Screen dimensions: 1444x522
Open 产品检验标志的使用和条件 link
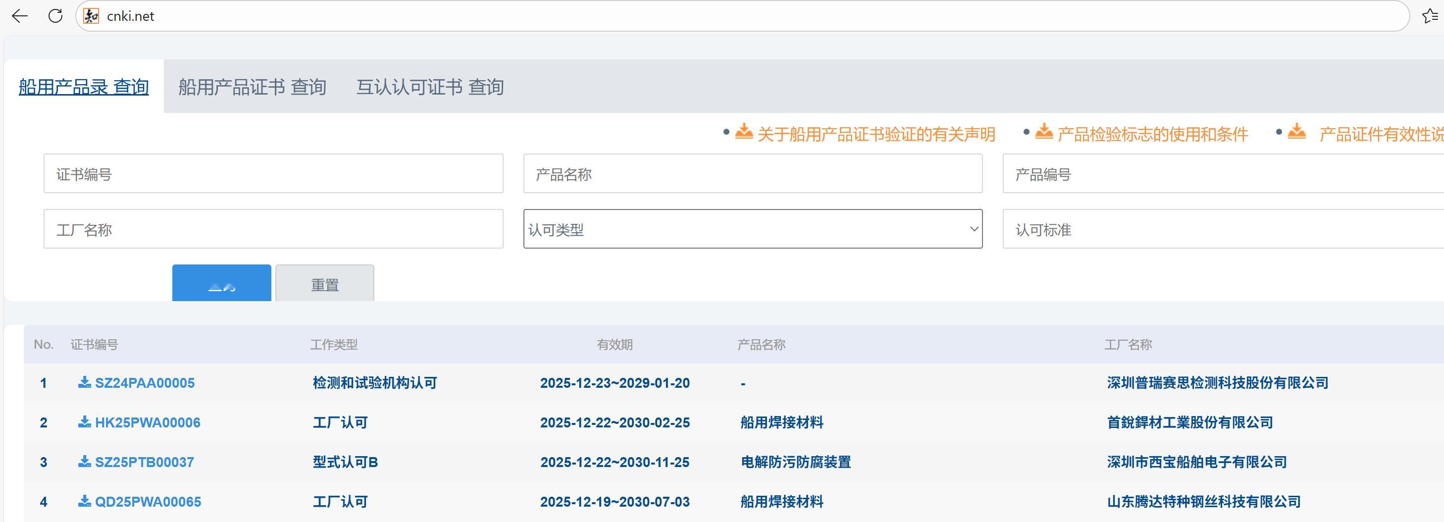pos(1152,135)
